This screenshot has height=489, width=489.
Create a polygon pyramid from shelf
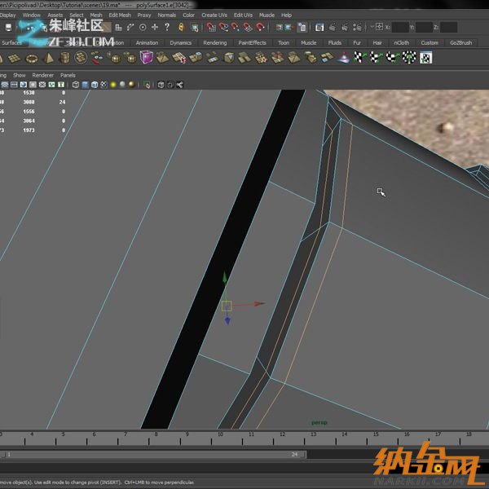49,58
